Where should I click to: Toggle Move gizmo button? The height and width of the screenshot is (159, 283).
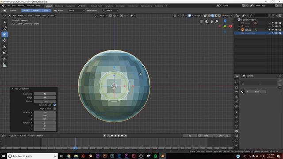tap(26, 11)
